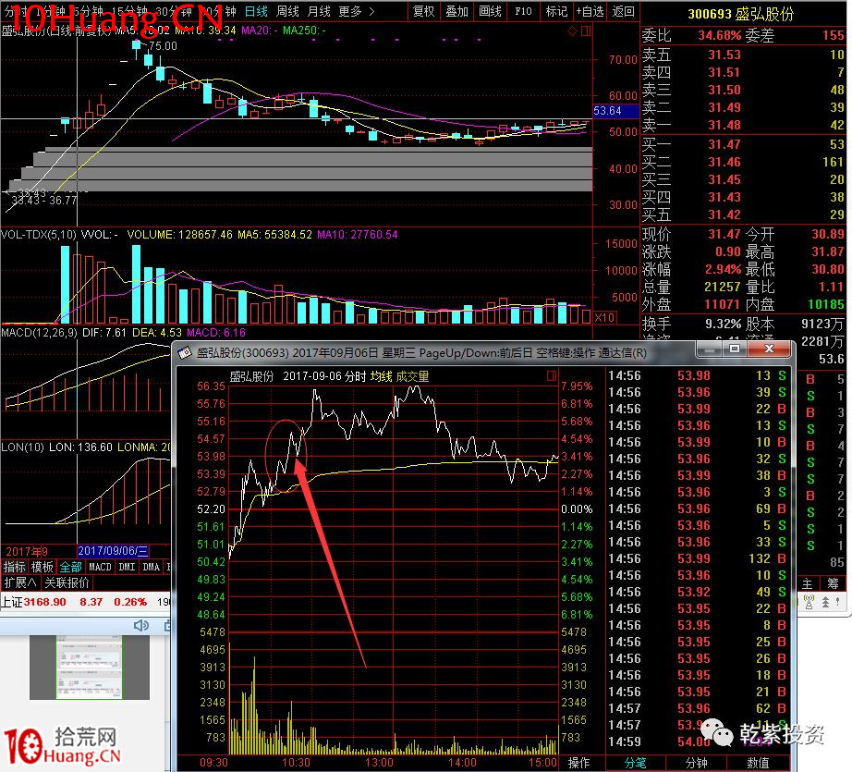
Task: Click the 涨幅 2.94% value
Action: click(x=724, y=270)
